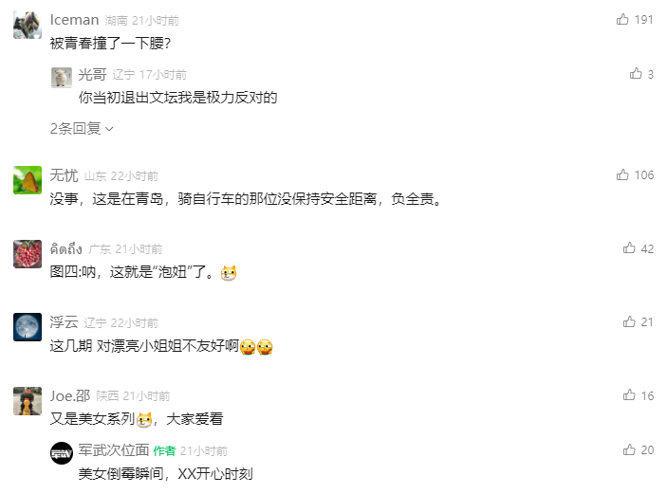Open Iceman username link

(x=74, y=20)
